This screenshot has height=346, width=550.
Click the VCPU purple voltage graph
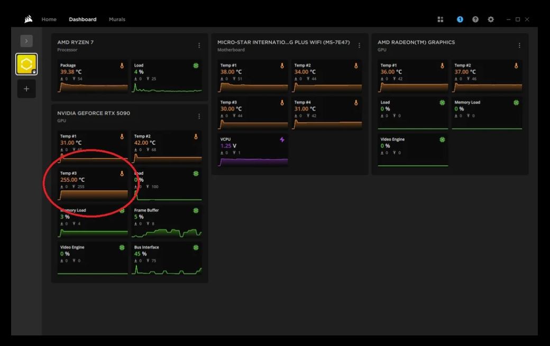(x=253, y=162)
